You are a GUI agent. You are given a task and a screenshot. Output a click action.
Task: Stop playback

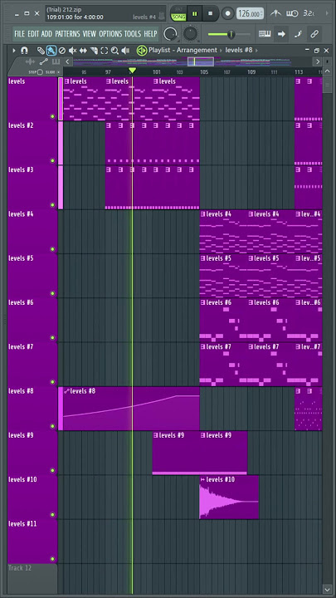pos(210,14)
